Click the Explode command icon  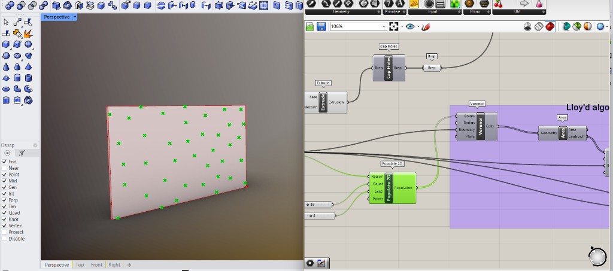[28, 33]
